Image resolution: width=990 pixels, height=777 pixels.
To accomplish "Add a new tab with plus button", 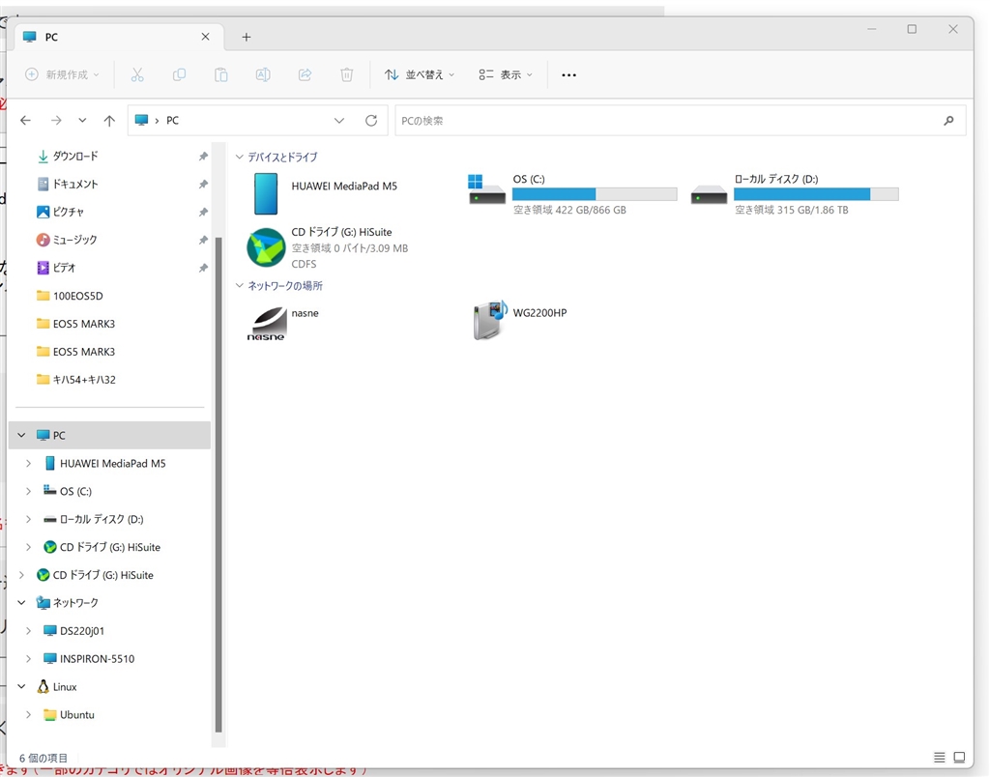I will click(x=247, y=38).
